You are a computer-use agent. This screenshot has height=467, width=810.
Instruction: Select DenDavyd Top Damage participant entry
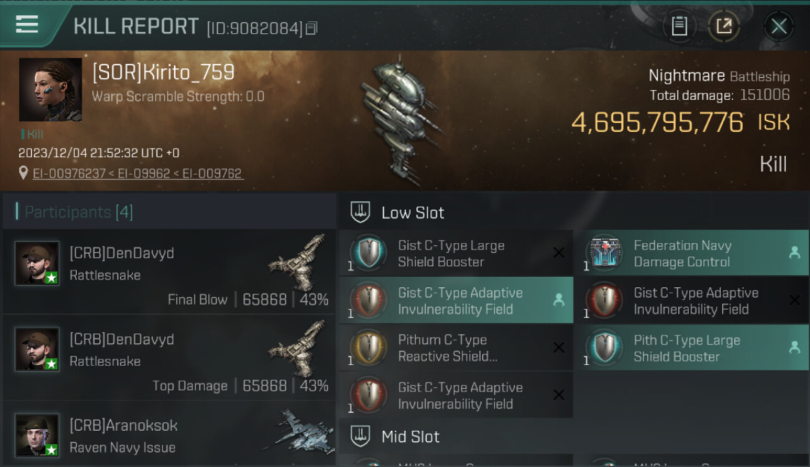[x=169, y=358]
